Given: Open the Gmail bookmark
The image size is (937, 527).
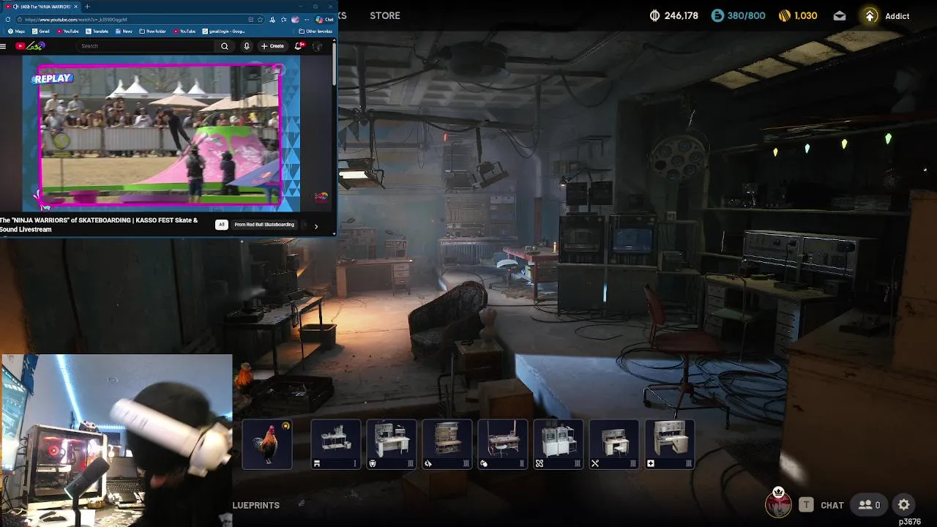Looking at the screenshot, I should 41,31.
